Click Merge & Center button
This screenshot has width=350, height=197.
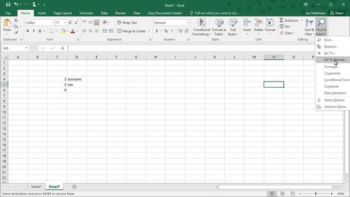[131, 31]
